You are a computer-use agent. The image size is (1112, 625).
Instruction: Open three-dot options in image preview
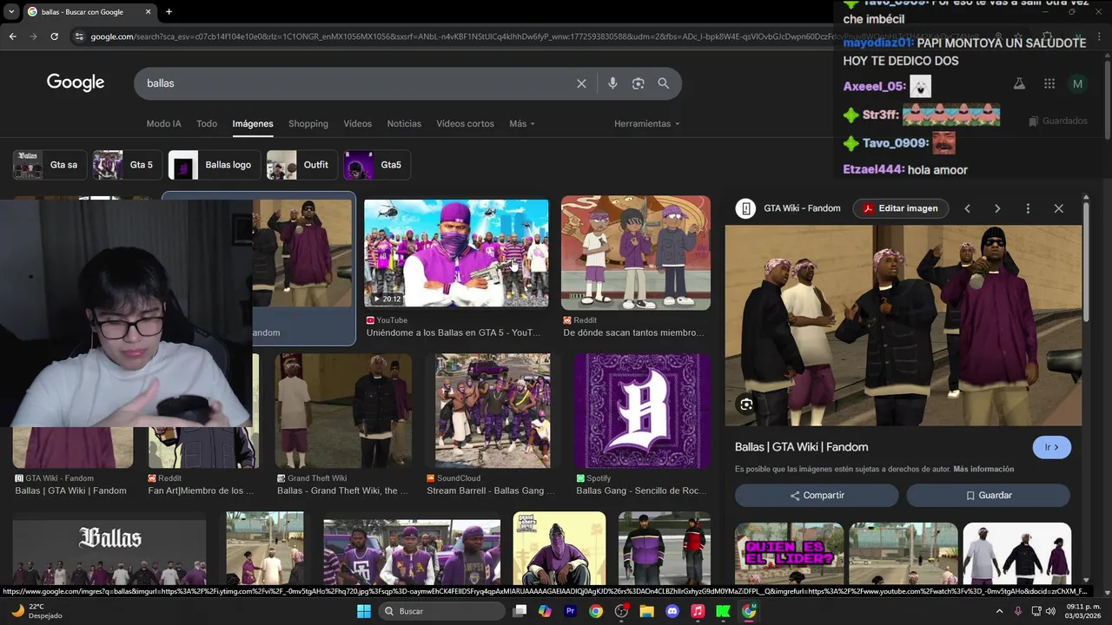click(x=1028, y=208)
